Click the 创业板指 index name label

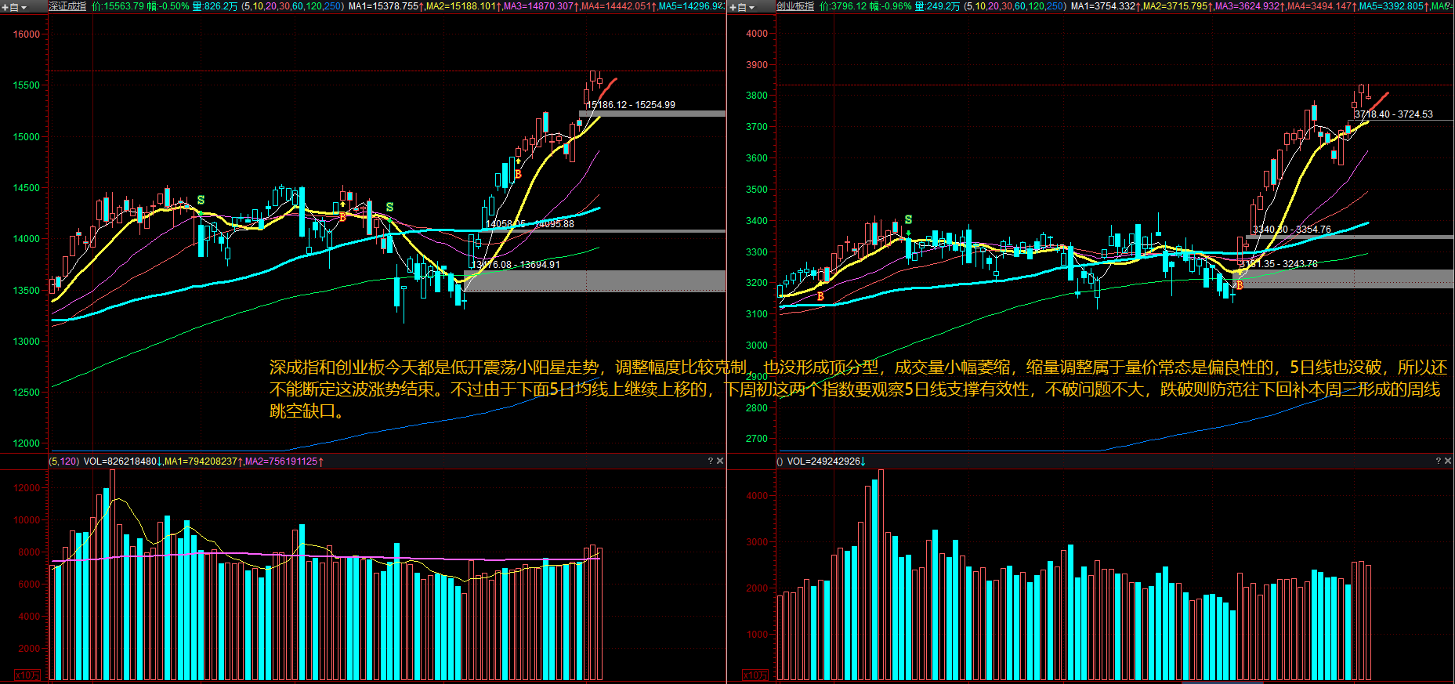(795, 6)
